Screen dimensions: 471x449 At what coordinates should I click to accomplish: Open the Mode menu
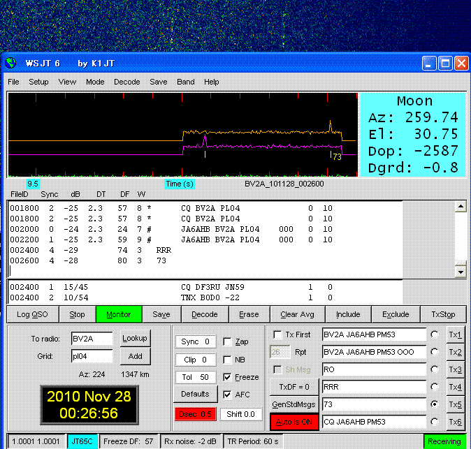click(95, 82)
